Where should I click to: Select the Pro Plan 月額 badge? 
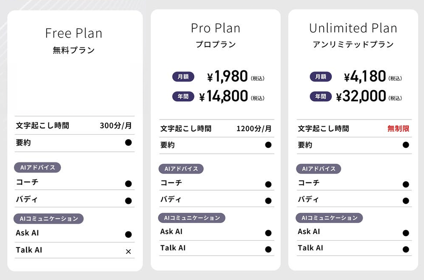pos(183,77)
